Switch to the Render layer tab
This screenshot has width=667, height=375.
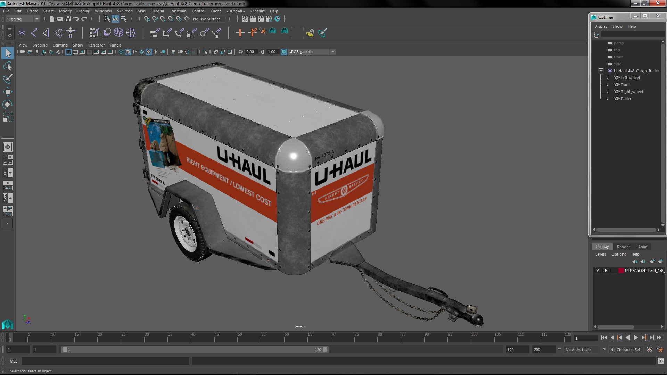[623, 247]
